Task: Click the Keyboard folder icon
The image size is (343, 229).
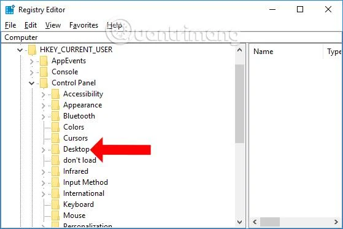Action: 55,204
